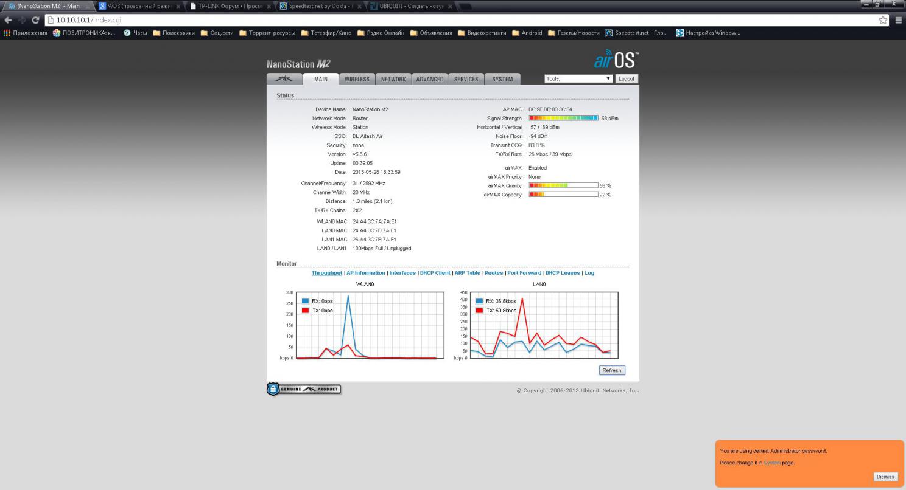Open the ПОЗИТРОНИКА bookmark
The image size is (906, 490).
[x=84, y=33]
